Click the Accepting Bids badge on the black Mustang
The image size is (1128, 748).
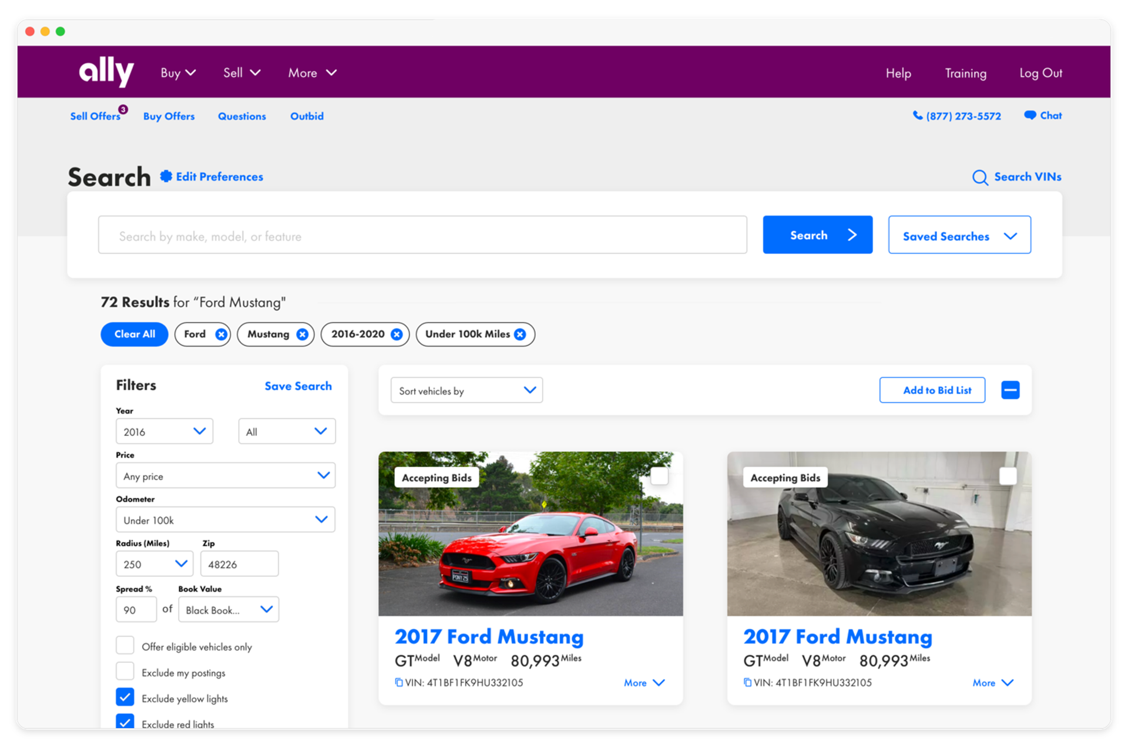[785, 478]
